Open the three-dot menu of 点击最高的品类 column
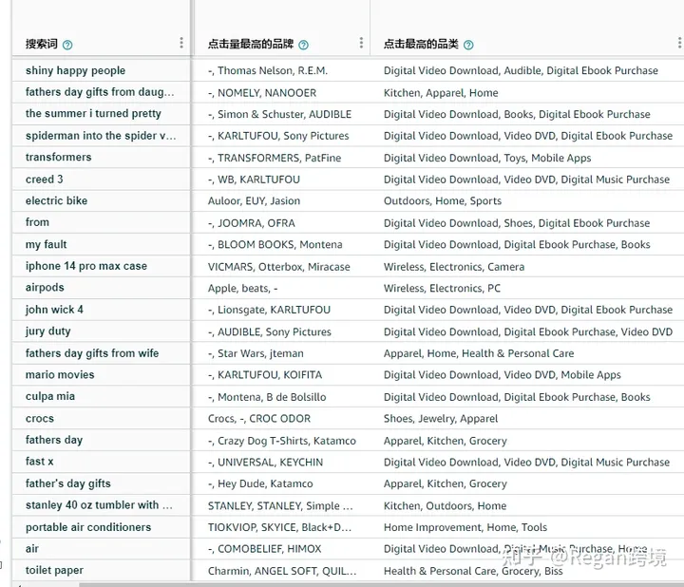 click(679, 43)
